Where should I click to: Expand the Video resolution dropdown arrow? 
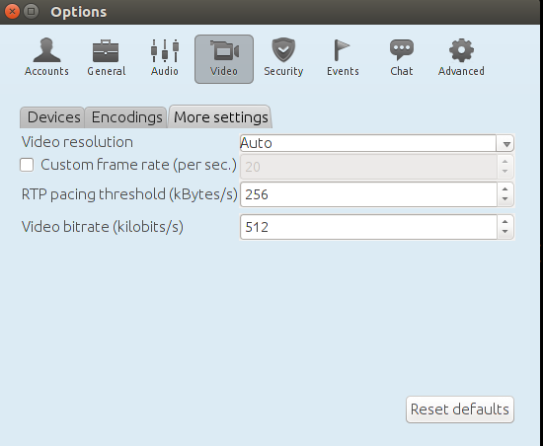(x=505, y=144)
